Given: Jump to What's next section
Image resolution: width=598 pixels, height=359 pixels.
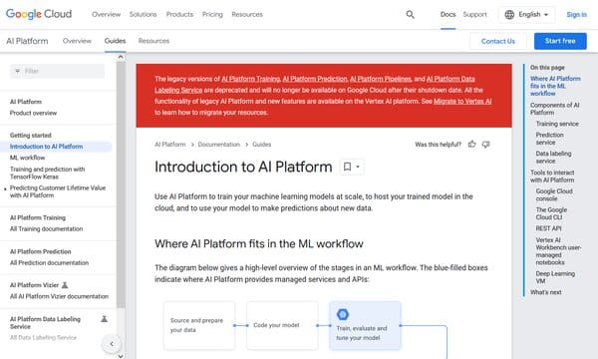Looking at the screenshot, I should point(545,292).
